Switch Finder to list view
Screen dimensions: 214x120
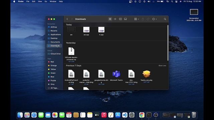tap(115, 19)
